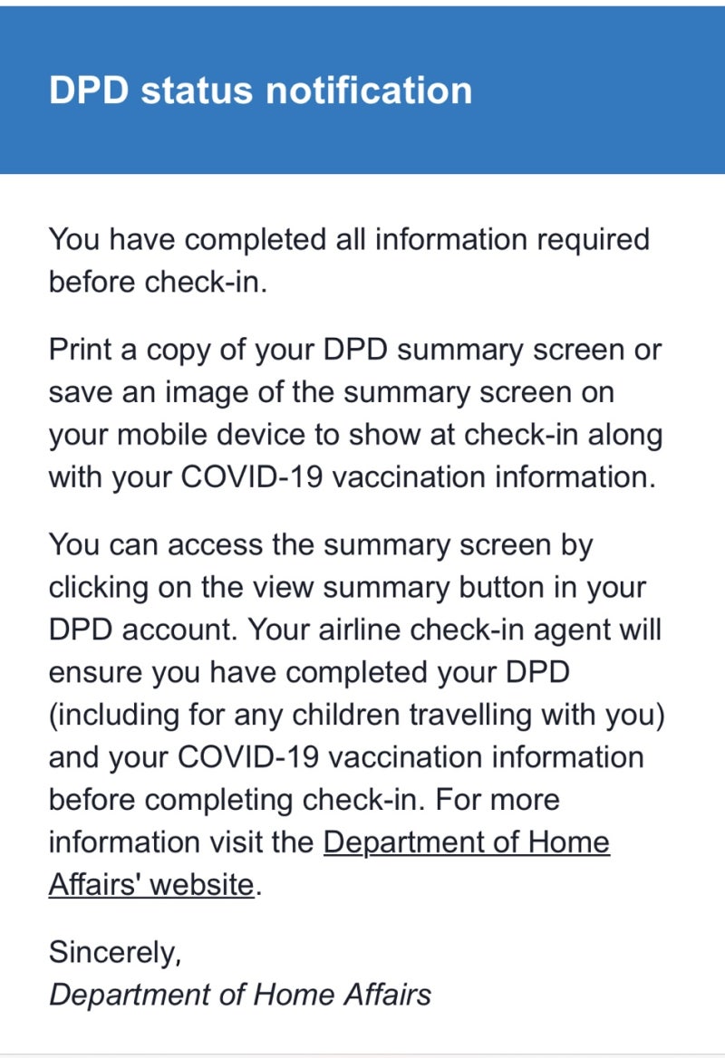Click the italic Department of Home Affairs signature
This screenshot has height=1058, width=725.
(239, 994)
